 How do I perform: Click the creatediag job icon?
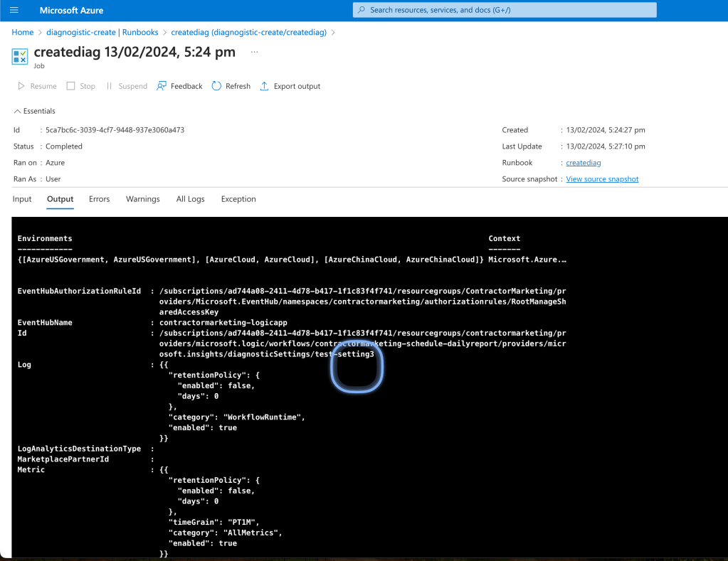pos(19,57)
